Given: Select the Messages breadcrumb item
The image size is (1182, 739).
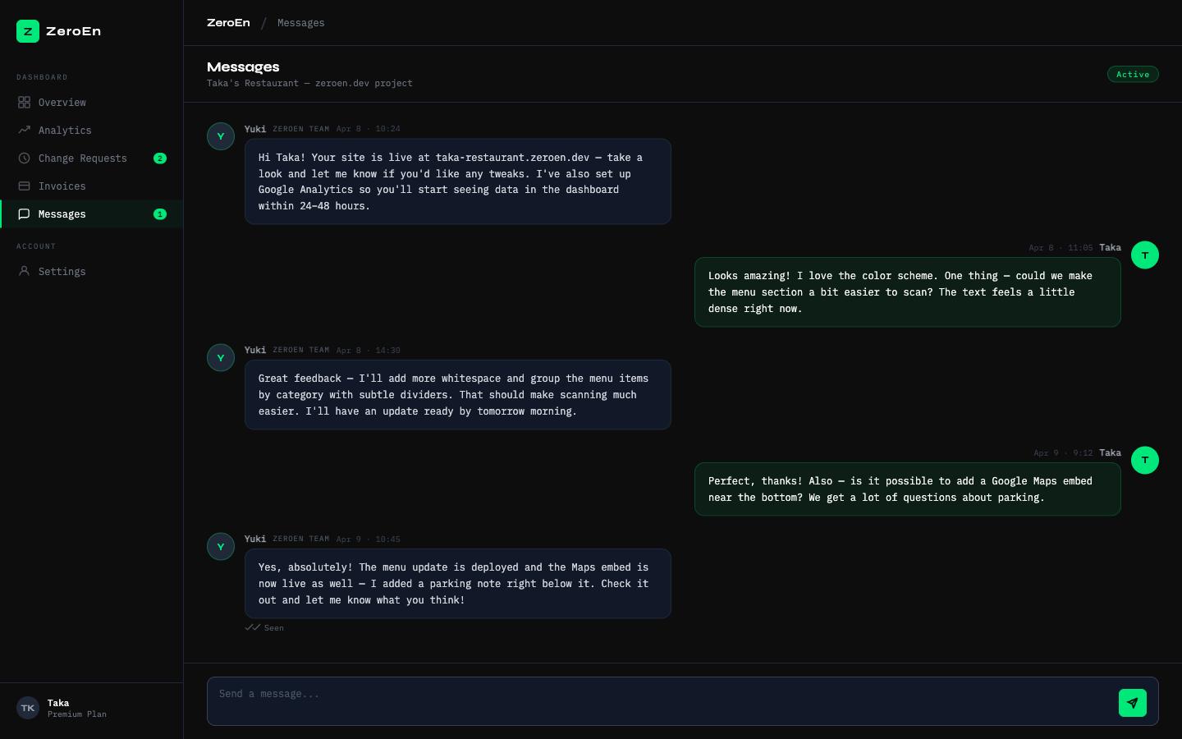Looking at the screenshot, I should point(300,22).
